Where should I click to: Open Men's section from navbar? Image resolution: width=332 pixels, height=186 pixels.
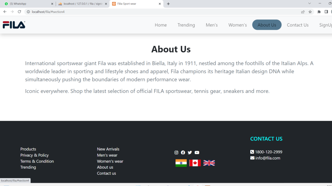[212, 25]
